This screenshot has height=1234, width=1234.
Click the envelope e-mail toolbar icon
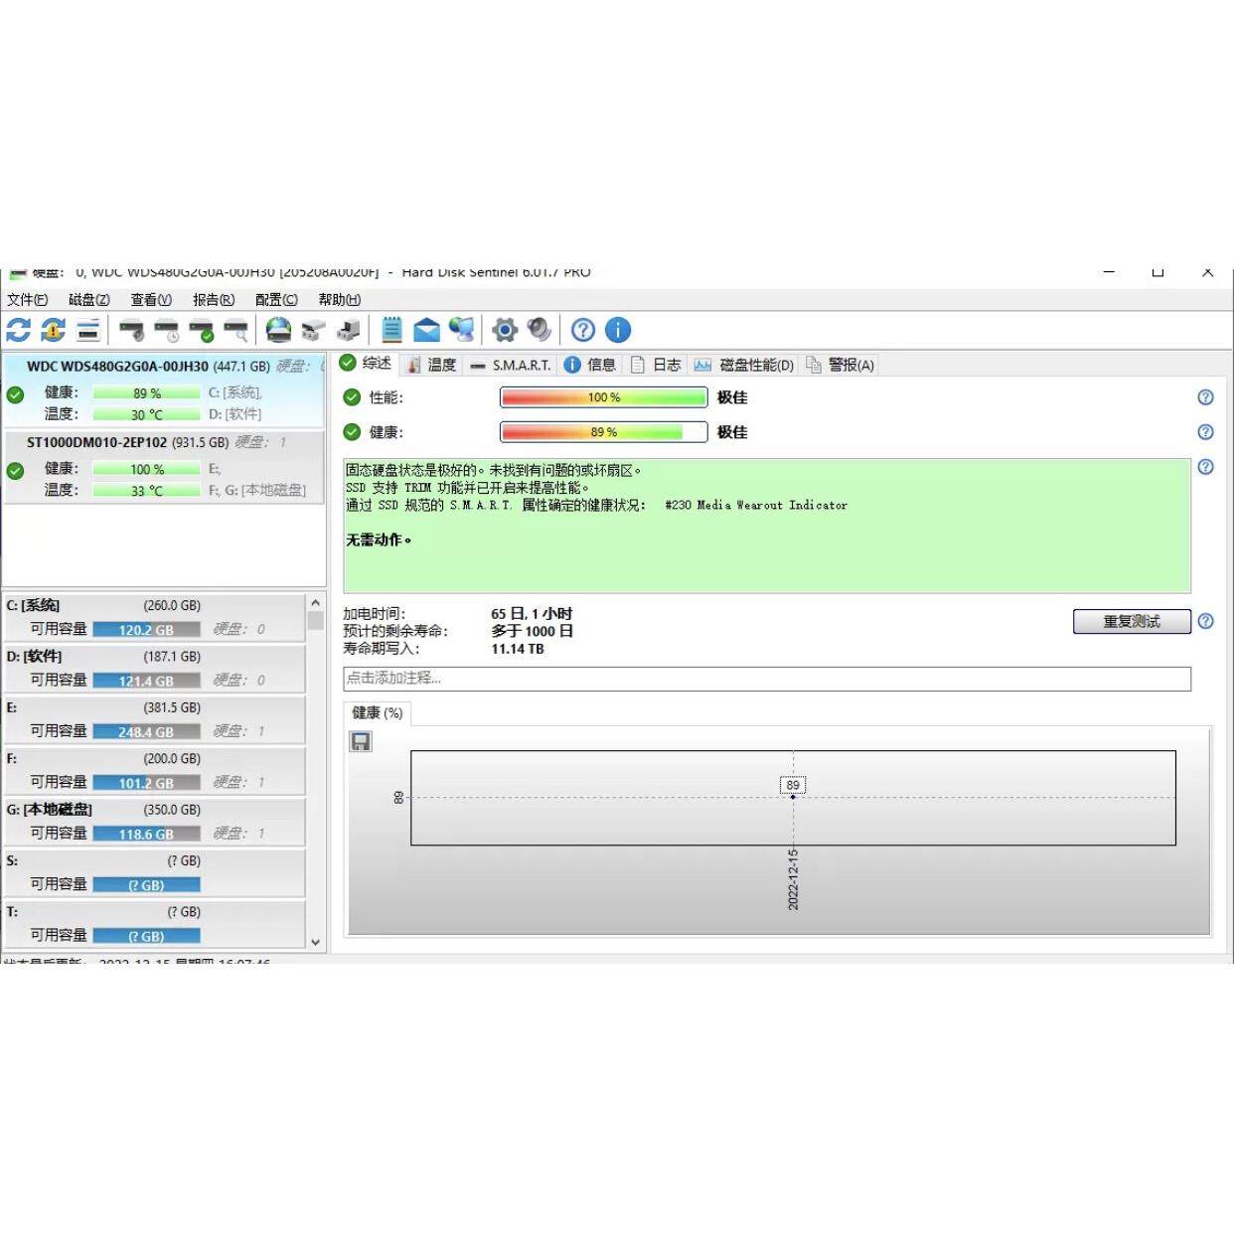427,330
